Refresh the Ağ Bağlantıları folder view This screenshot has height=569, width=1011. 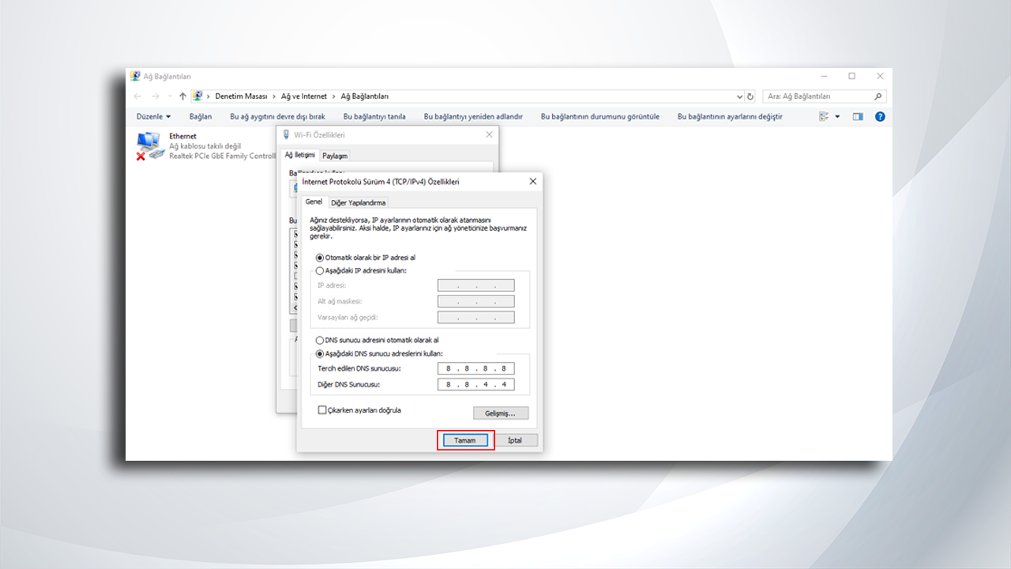coord(750,96)
